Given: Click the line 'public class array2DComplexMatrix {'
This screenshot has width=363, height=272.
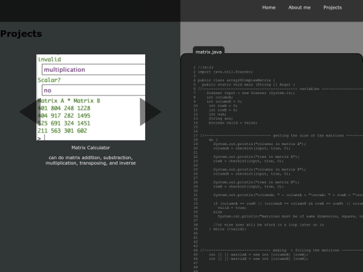Looking at the screenshot, I should [x=237, y=81].
